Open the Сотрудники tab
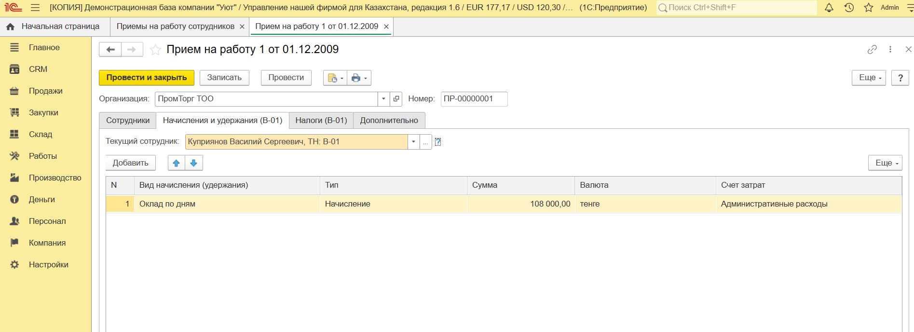The width and height of the screenshot is (914, 332). pos(128,121)
